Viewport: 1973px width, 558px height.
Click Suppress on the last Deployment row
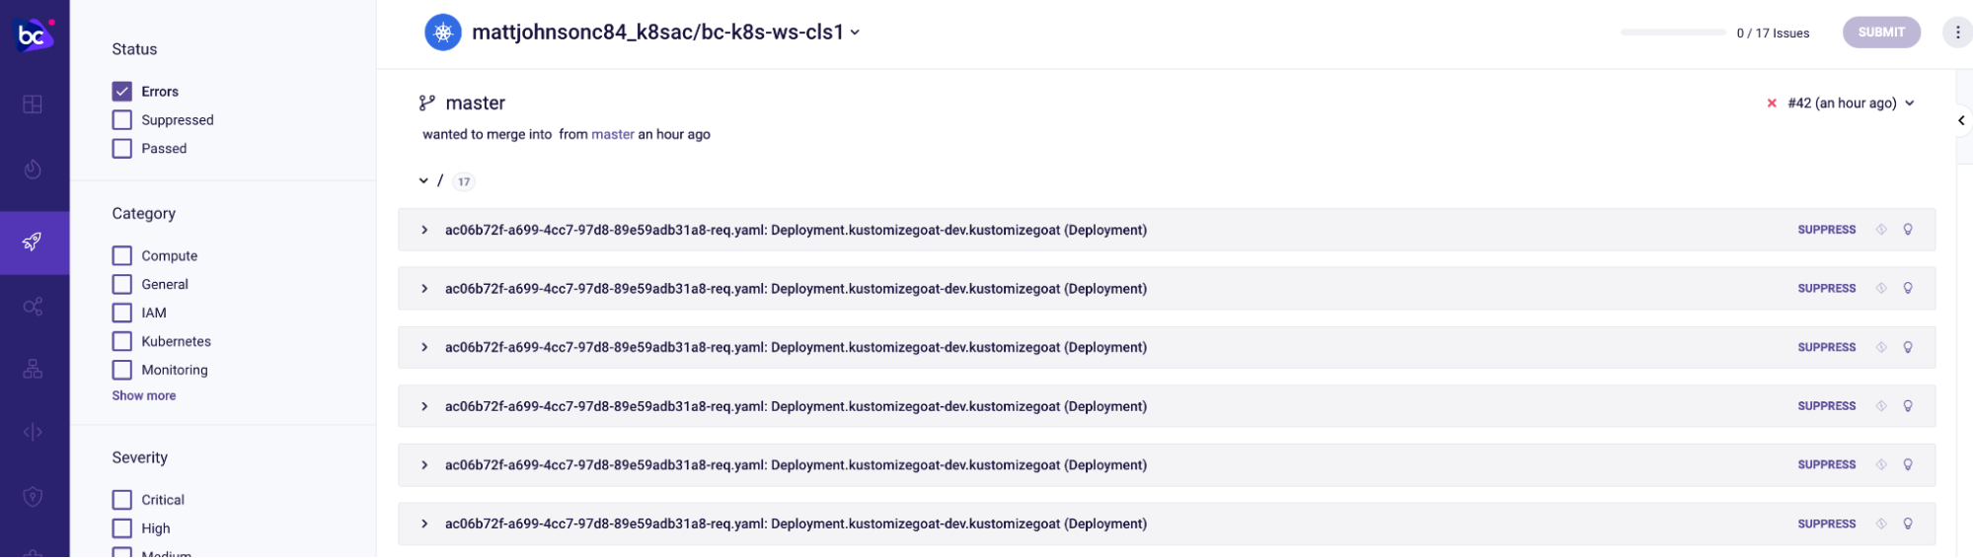[x=1826, y=524]
